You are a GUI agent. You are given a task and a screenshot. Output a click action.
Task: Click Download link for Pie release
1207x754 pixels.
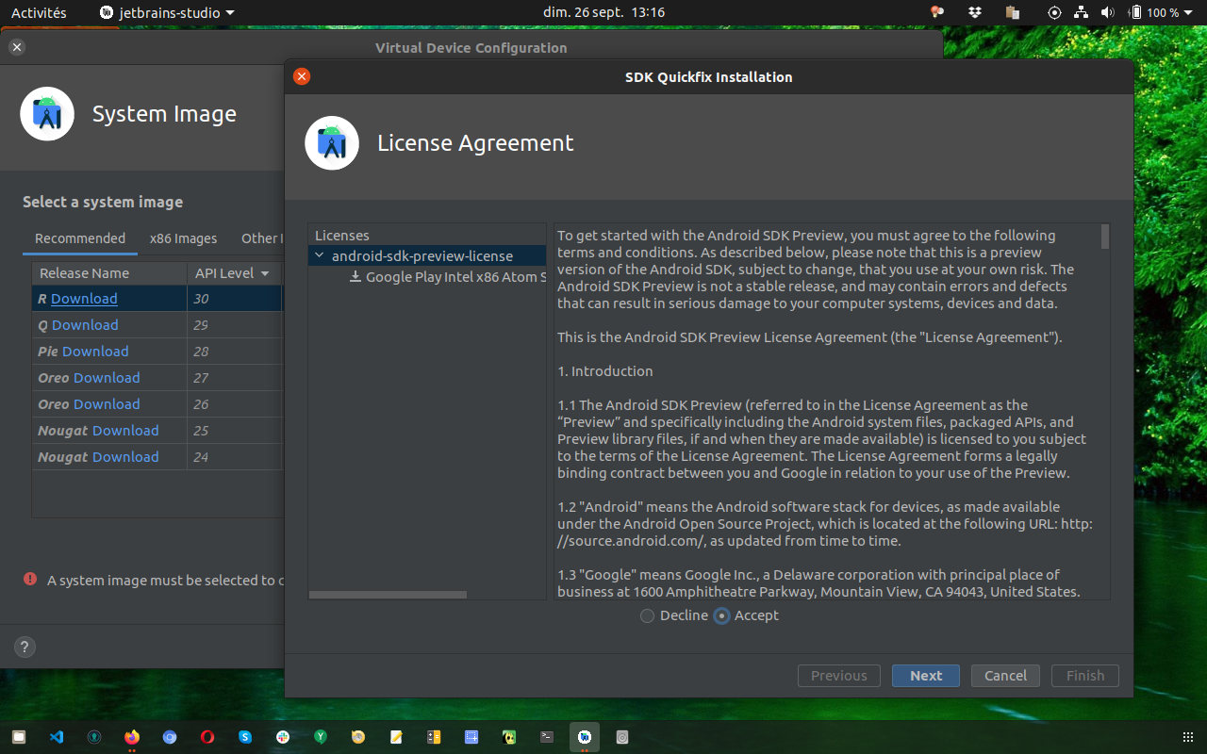tap(95, 352)
